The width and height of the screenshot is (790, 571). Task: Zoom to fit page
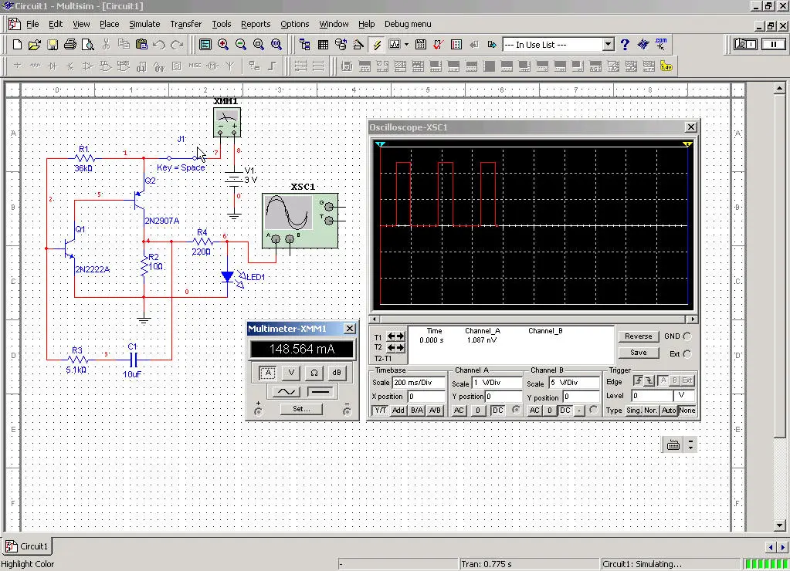tap(276, 45)
